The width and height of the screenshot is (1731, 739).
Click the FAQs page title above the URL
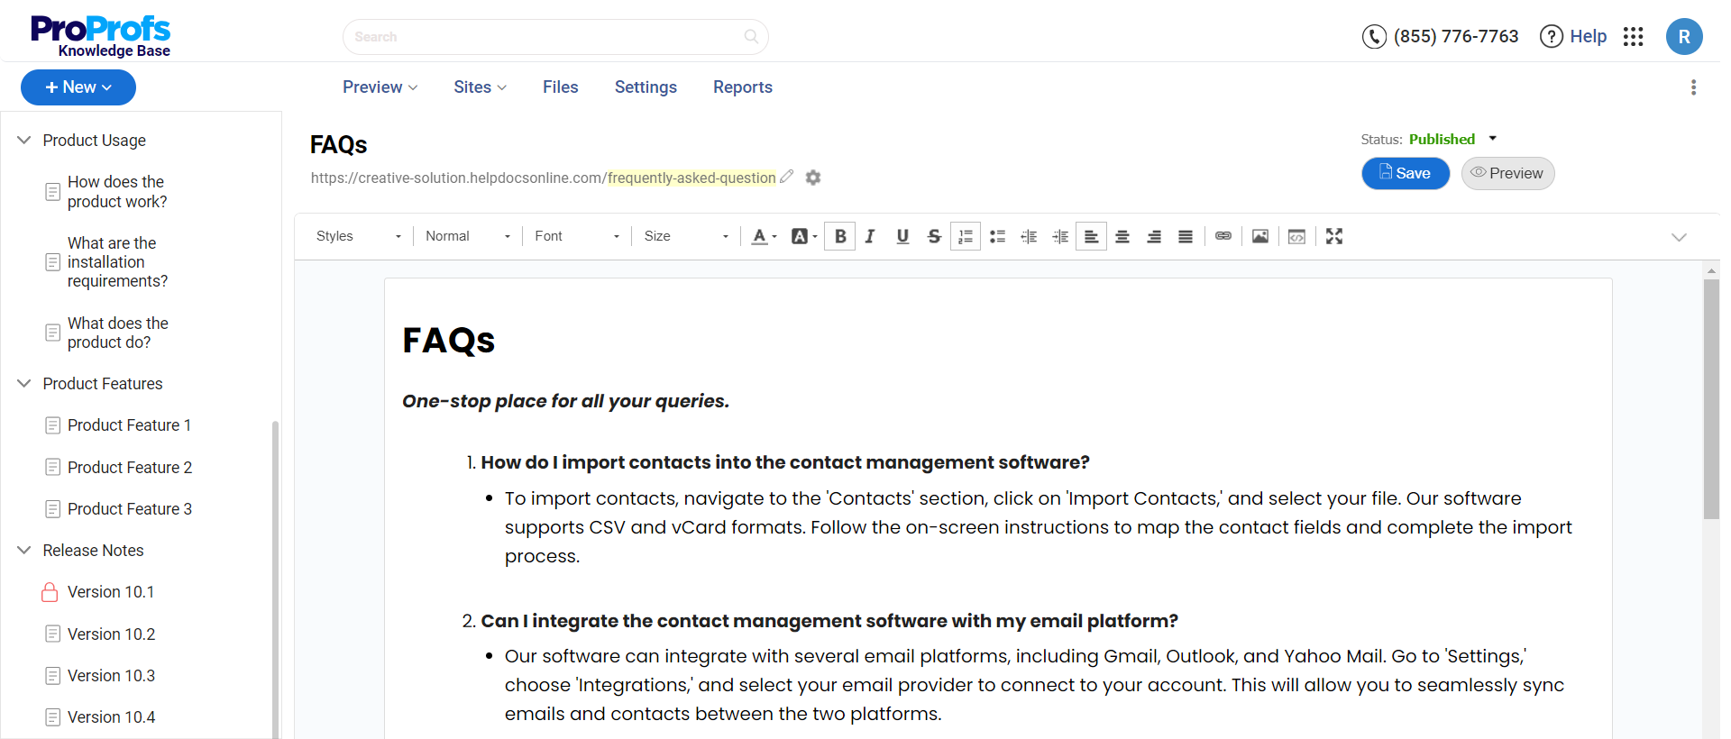[339, 145]
